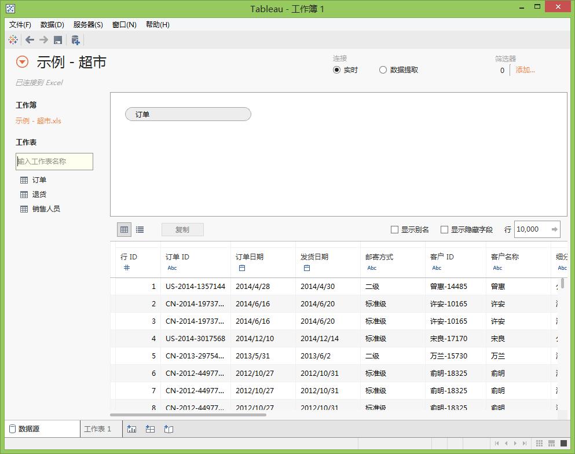The image size is (575, 454).
Task: Jump to the first sheet tab
Action: coord(497,444)
